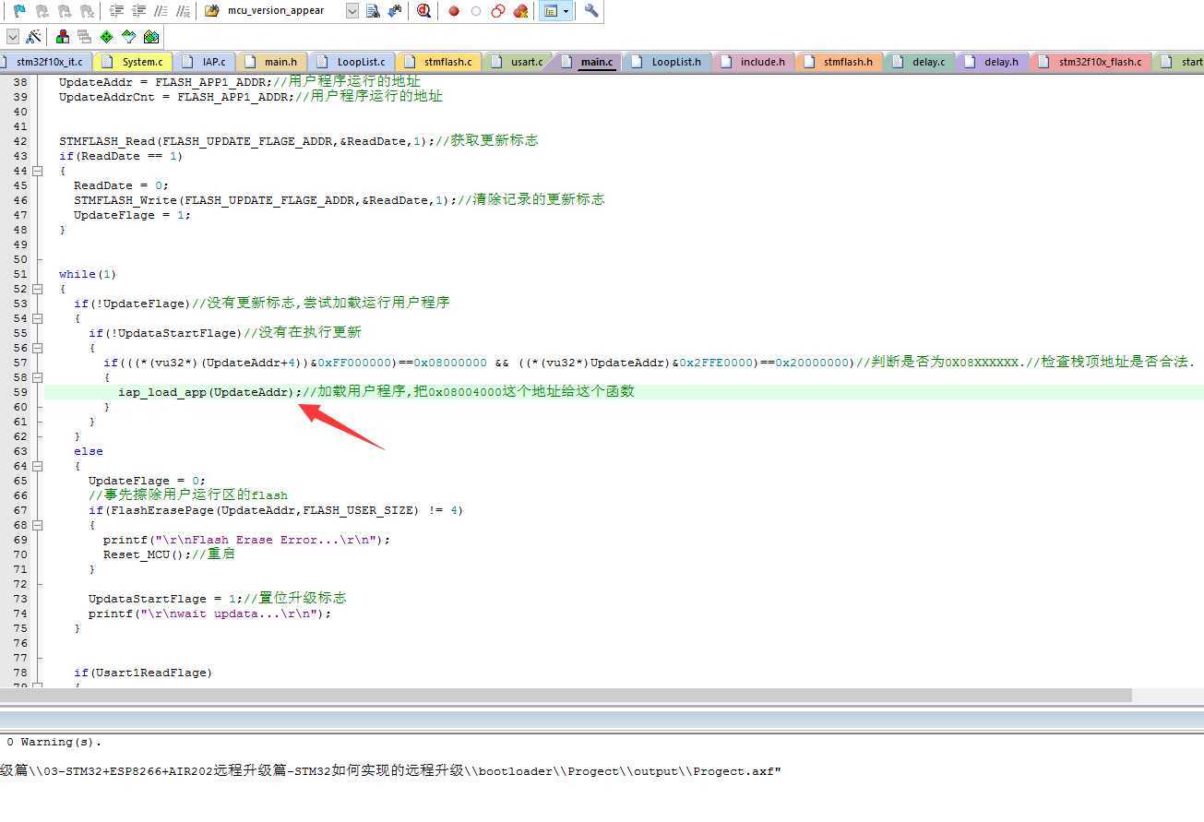Switch to the stmflash.c tab
Screen dimensions: 1204x822
439,62
